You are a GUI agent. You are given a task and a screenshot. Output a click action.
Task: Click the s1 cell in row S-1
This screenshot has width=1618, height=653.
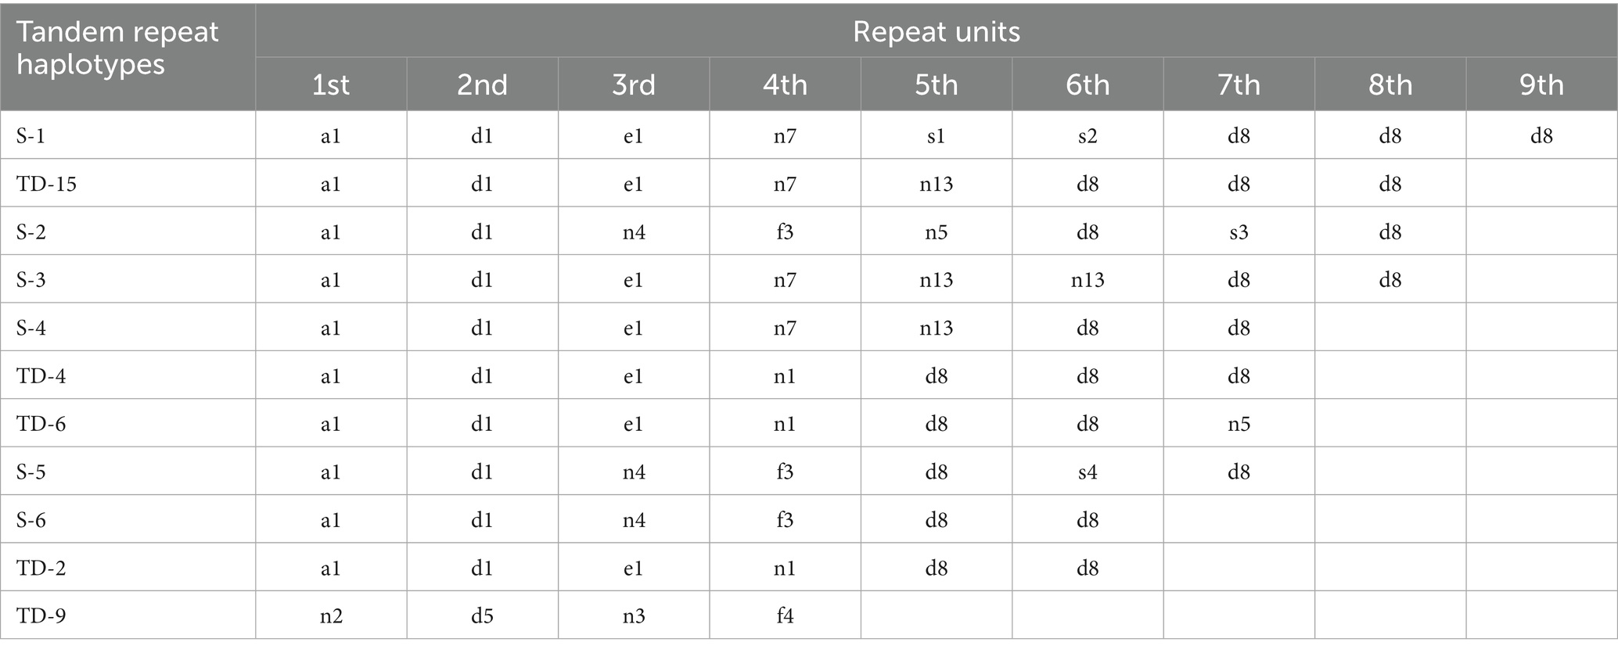click(x=936, y=136)
